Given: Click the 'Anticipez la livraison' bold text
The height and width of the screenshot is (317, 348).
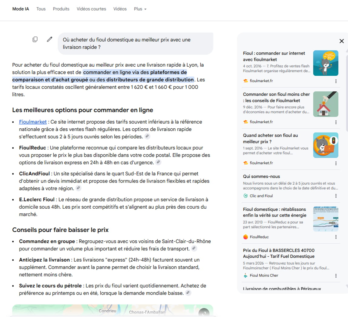Looking at the screenshot, I should pos(44,259).
